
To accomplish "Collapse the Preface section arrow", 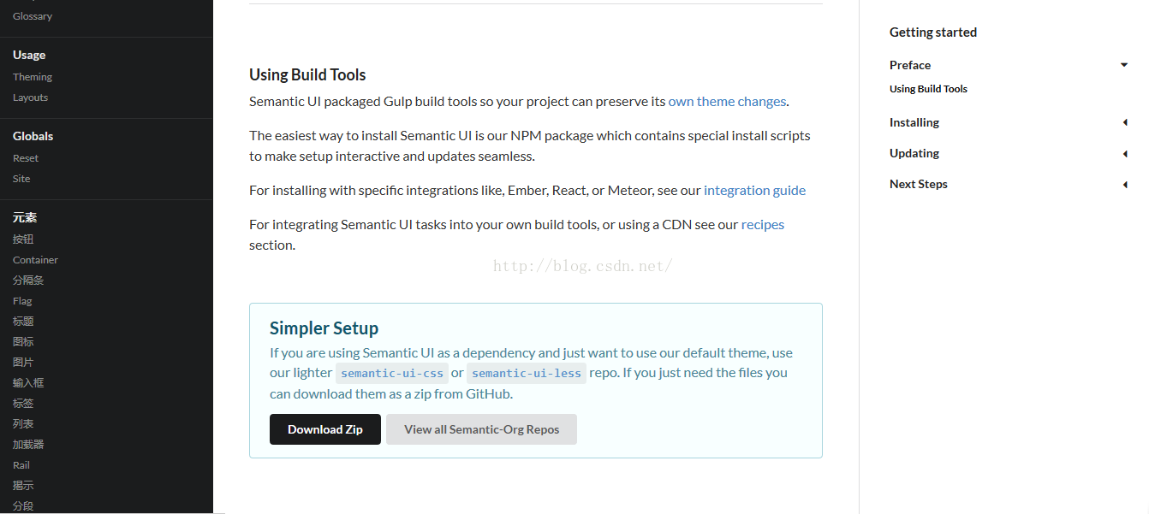I will [x=1124, y=65].
